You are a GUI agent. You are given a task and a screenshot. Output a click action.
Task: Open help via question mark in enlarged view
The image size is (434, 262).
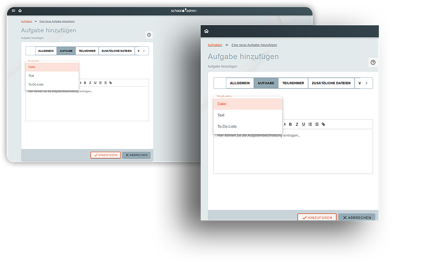(373, 63)
